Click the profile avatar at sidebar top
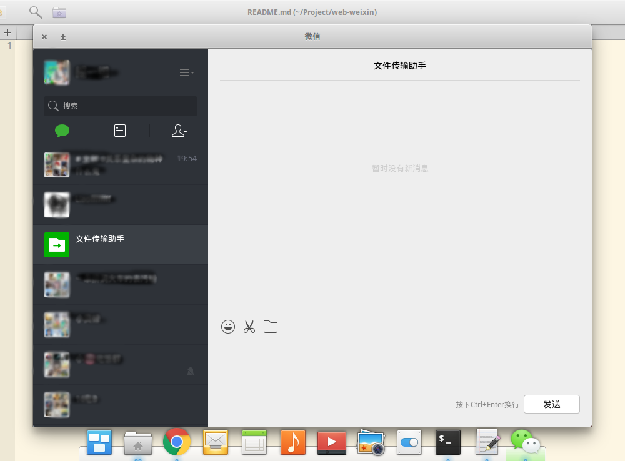625x461 pixels. point(57,72)
